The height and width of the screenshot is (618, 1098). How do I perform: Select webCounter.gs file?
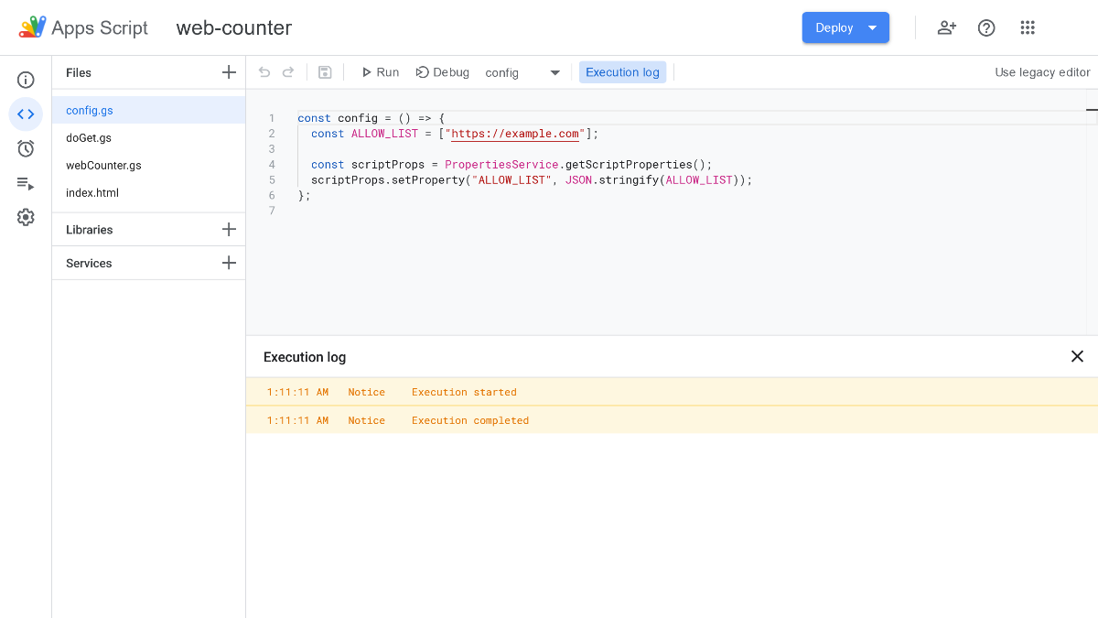point(148,165)
